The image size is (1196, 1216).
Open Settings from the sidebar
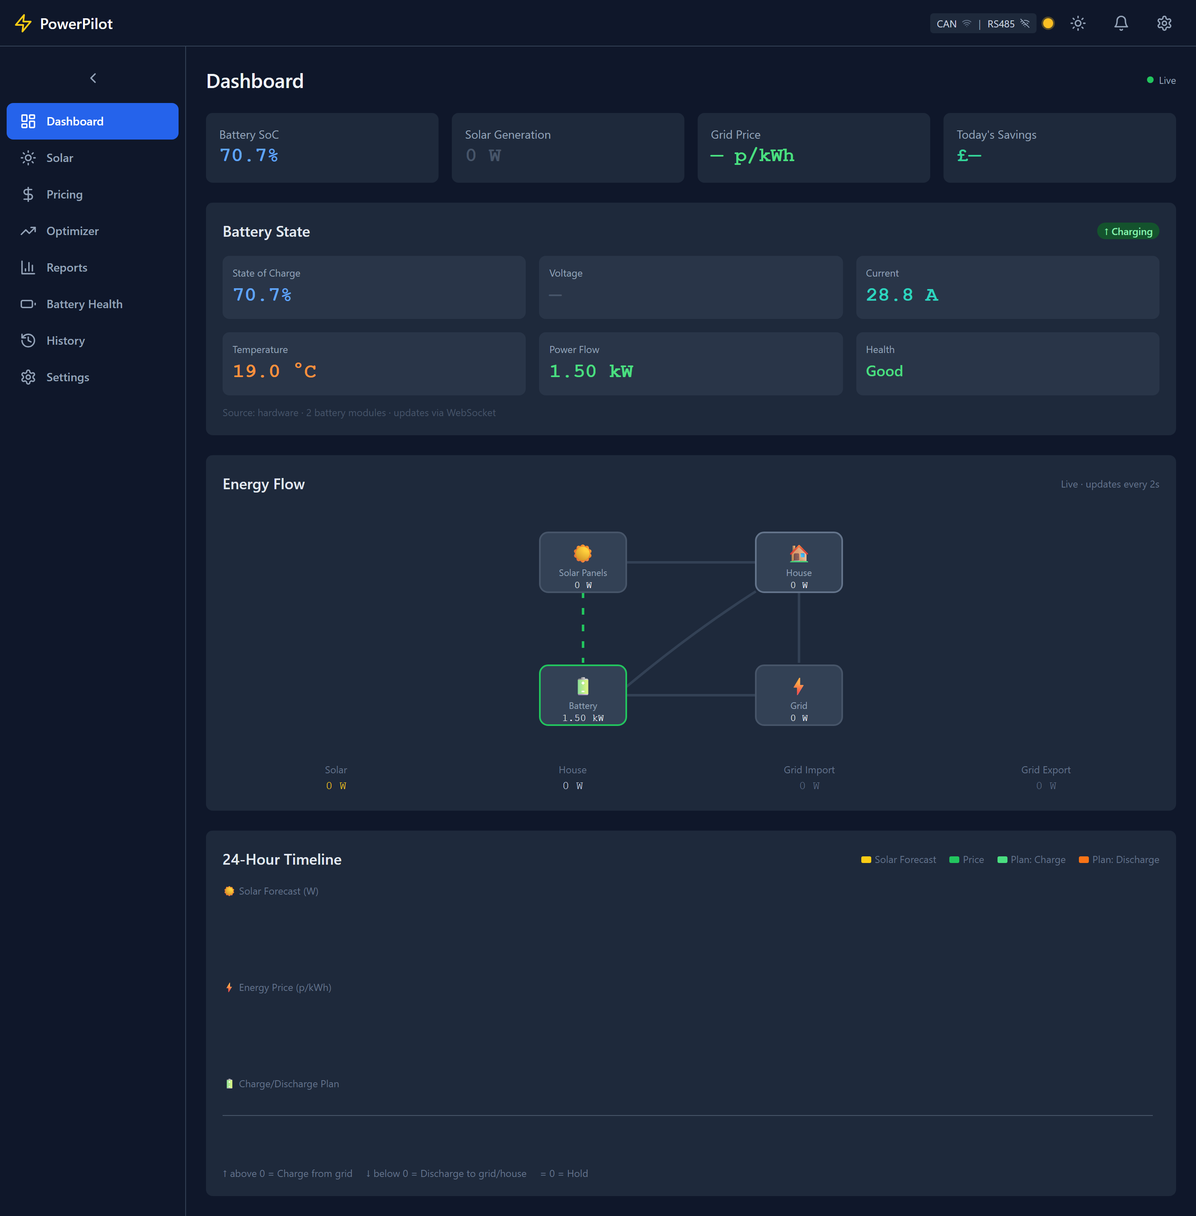[92, 377]
